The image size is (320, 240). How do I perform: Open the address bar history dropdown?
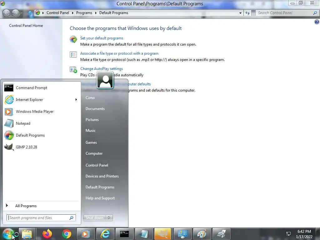(240, 13)
